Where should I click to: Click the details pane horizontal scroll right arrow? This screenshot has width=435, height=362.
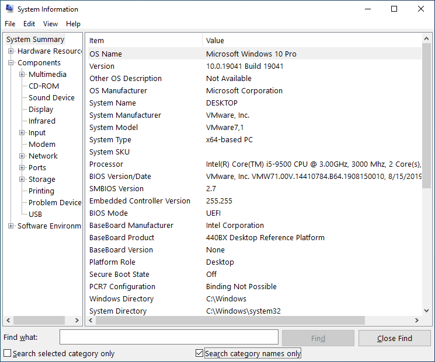[417, 320]
